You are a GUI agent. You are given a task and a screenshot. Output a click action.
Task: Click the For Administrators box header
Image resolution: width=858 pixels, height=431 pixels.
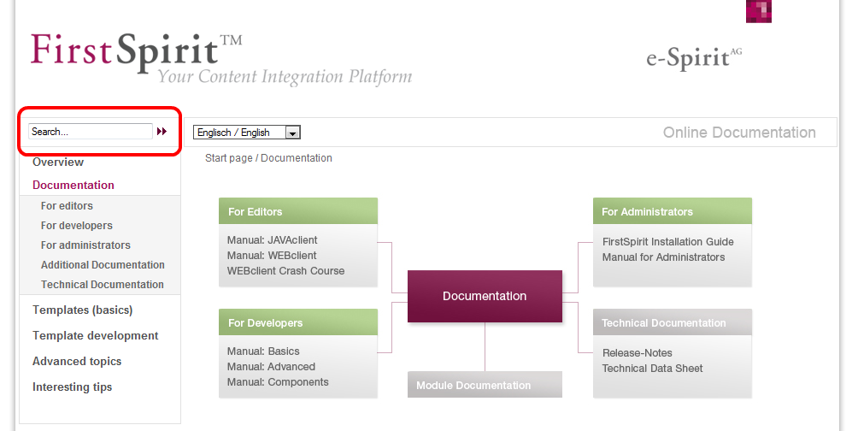[x=673, y=211]
